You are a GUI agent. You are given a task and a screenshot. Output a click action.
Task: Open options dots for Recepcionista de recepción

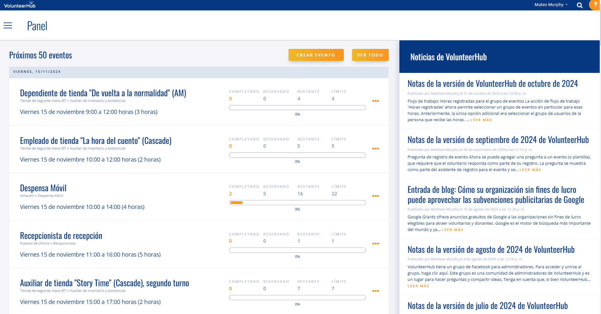point(375,244)
